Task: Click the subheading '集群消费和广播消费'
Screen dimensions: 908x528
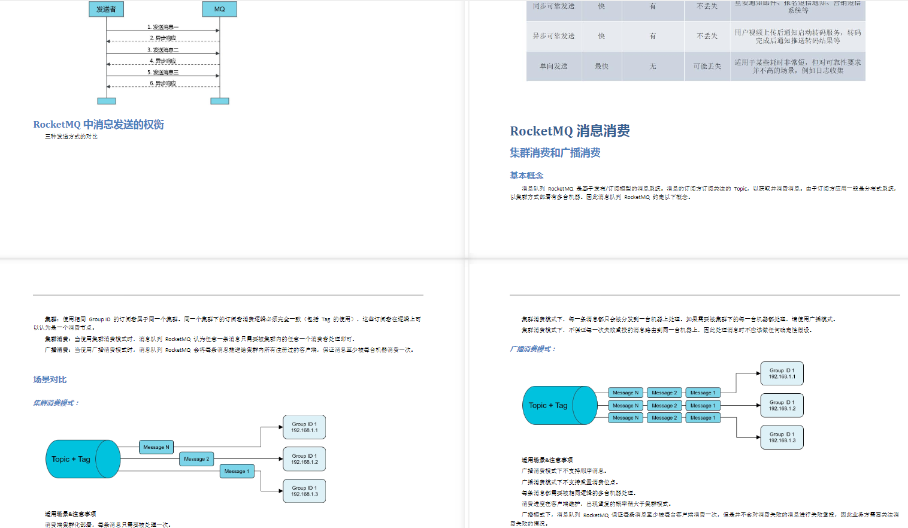Action: click(x=555, y=153)
